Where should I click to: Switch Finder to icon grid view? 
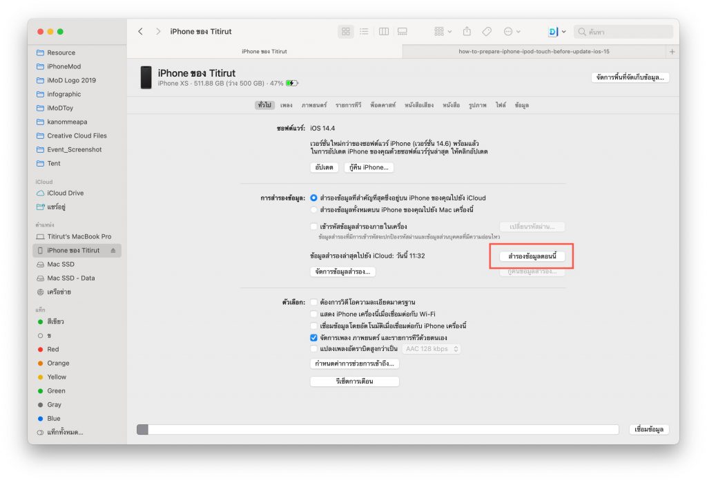(x=346, y=32)
